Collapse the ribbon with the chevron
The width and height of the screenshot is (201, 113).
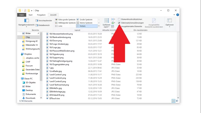[174, 15]
